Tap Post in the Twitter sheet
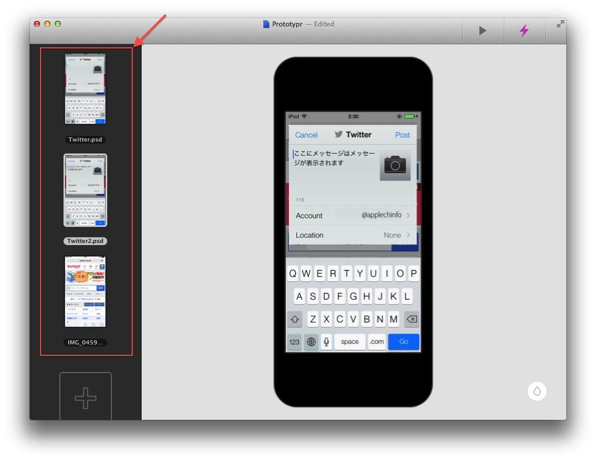The image size is (596, 461). click(402, 135)
